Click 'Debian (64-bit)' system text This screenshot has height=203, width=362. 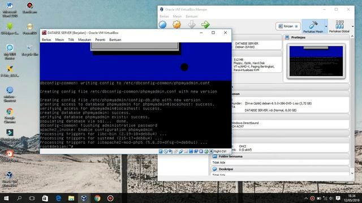245,47
